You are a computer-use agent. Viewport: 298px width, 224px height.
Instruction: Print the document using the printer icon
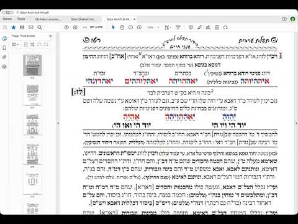22,27
